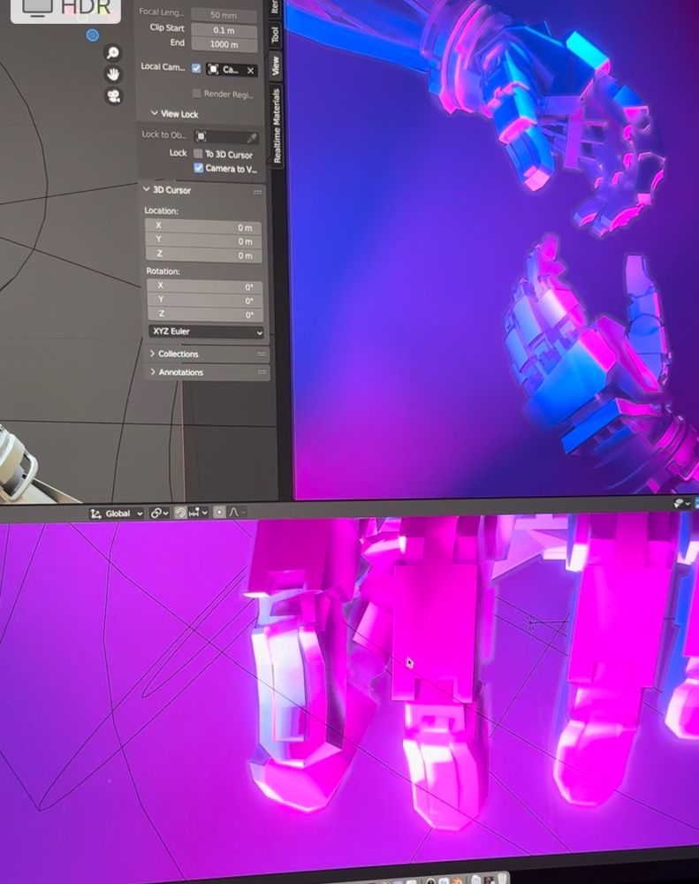Expand the Collections panel

(152, 354)
